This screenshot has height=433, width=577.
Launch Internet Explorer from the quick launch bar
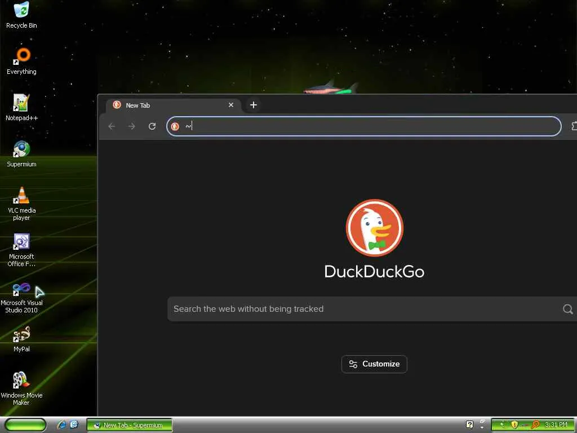click(61, 425)
